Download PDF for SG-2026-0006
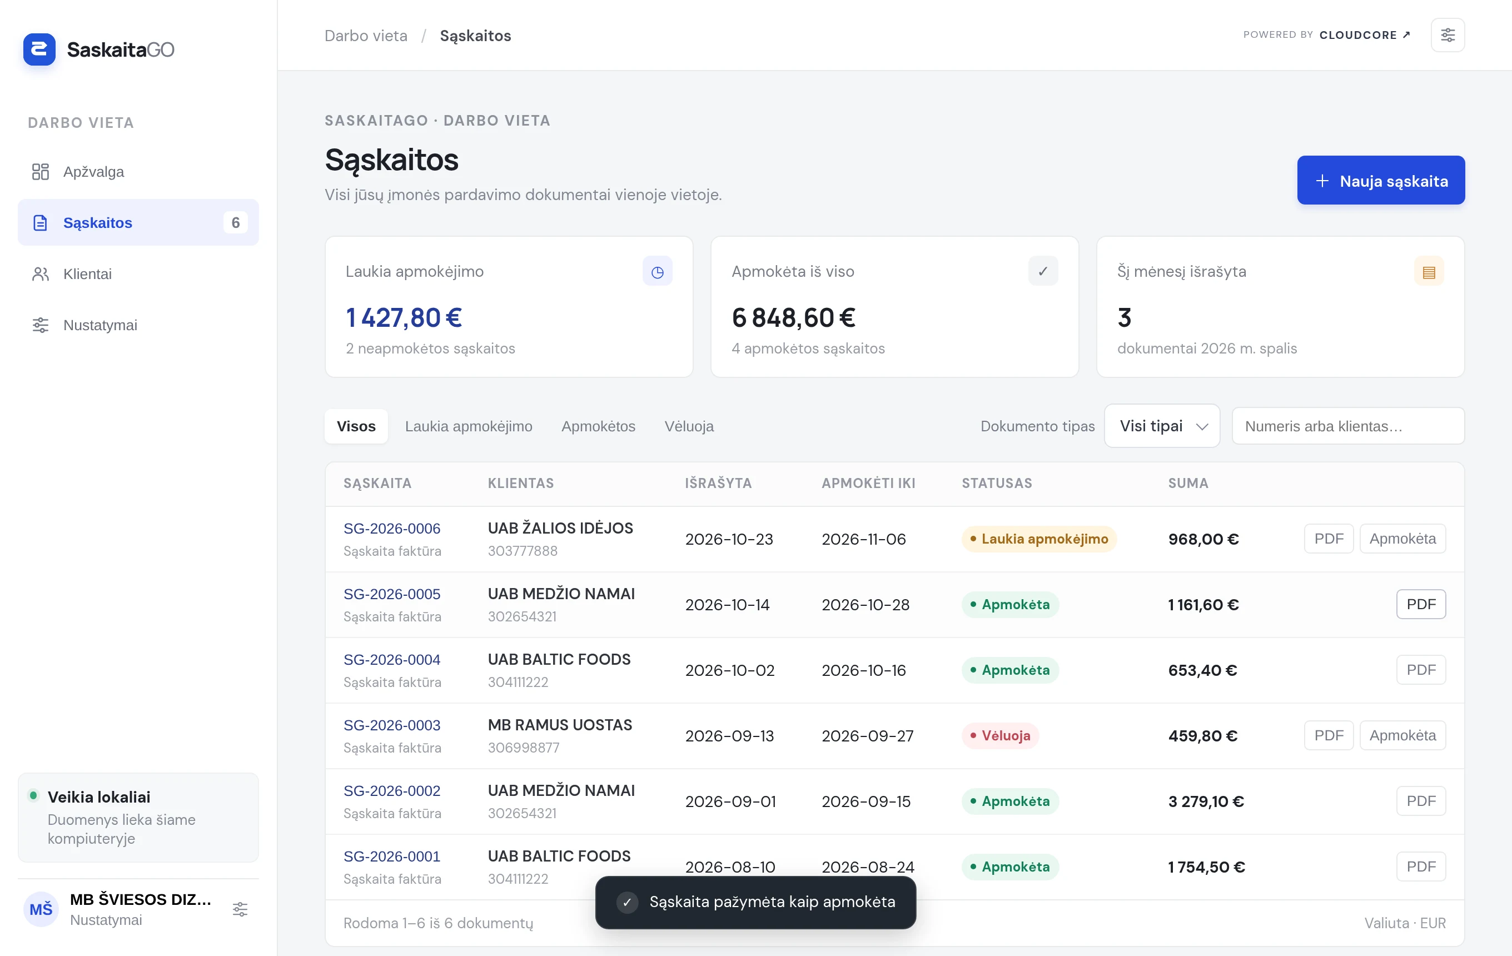Viewport: 1512px width, 956px height. [x=1329, y=539]
